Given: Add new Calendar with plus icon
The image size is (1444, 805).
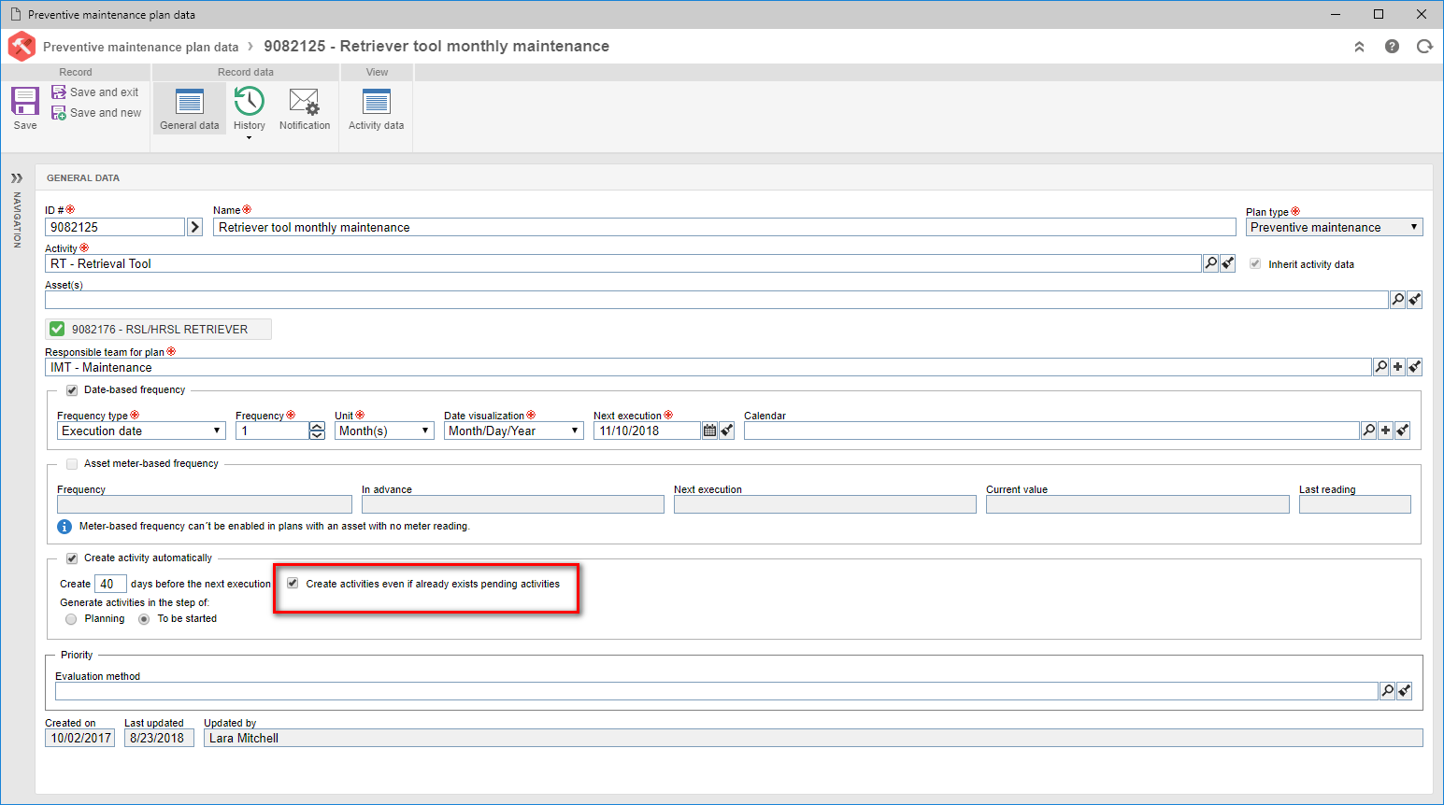Looking at the screenshot, I should click(1386, 431).
